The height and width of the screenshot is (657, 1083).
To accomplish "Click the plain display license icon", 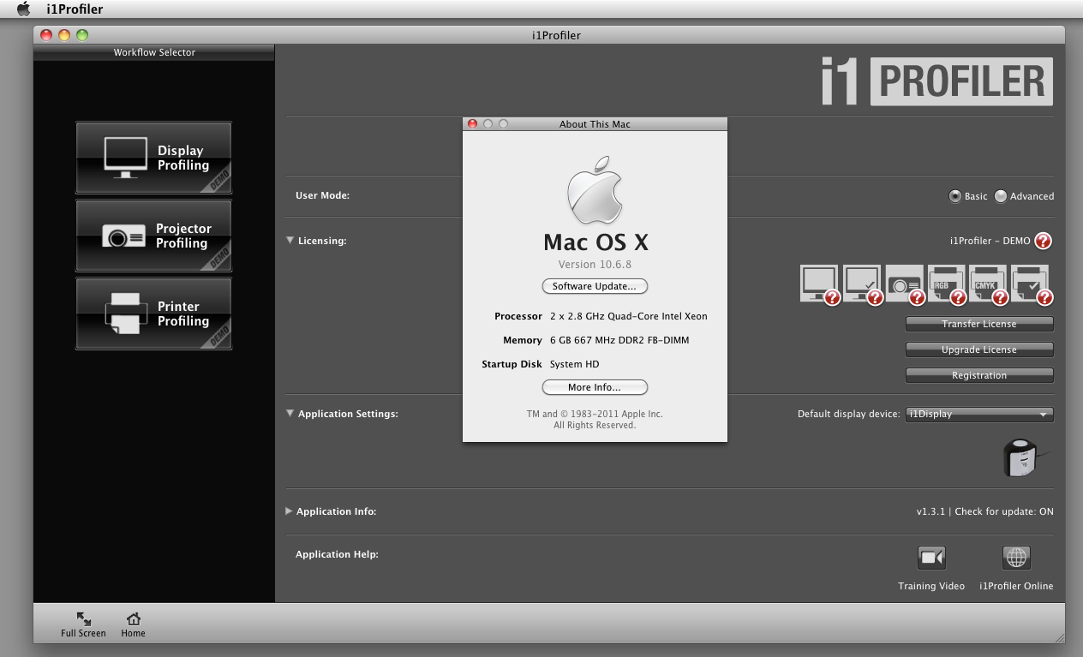I will pyautogui.click(x=818, y=284).
